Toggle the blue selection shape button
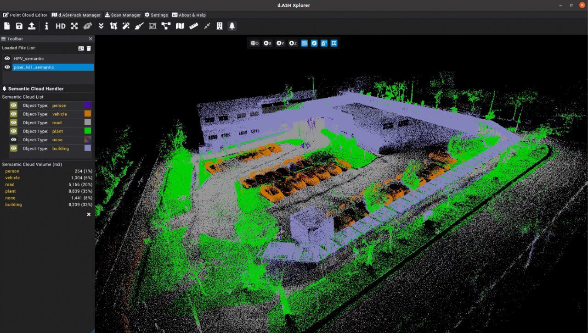 point(334,43)
